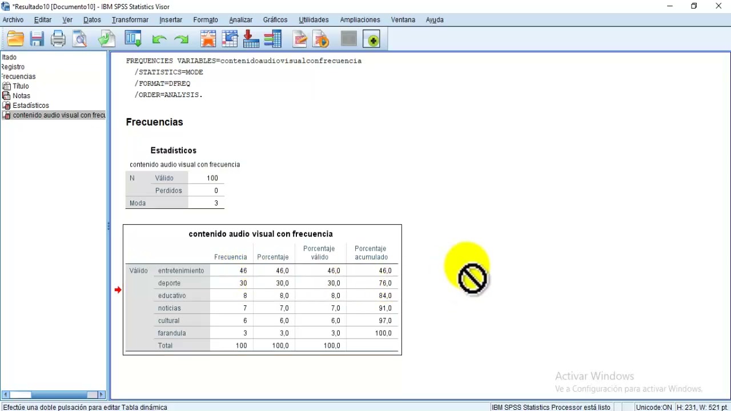
Task: Click the red down-arrow go-to-variable icon
Action: 251,39
